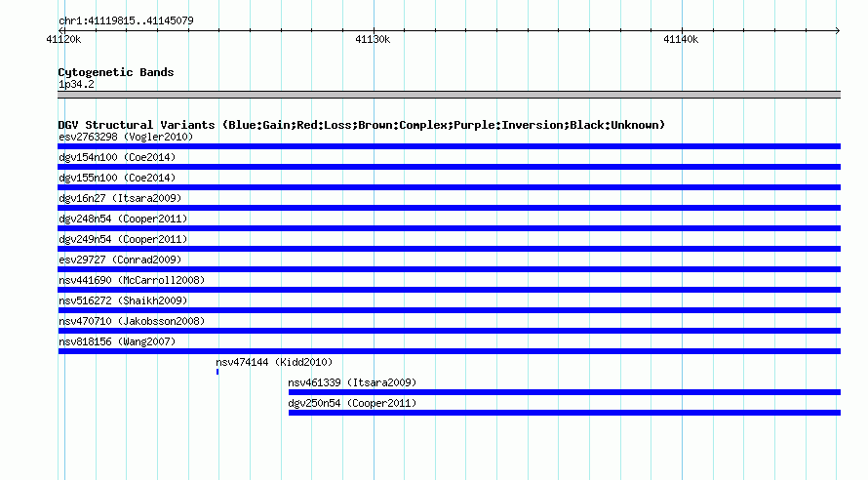Click the nsv818156 blue gain bar
The image size is (868, 480).
[x=449, y=351]
